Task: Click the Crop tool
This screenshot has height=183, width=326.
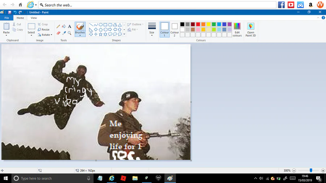Action: [43, 24]
